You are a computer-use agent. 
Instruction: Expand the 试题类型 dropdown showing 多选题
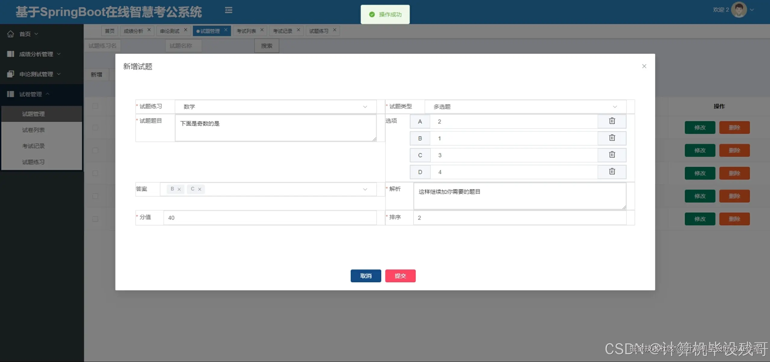(525, 107)
